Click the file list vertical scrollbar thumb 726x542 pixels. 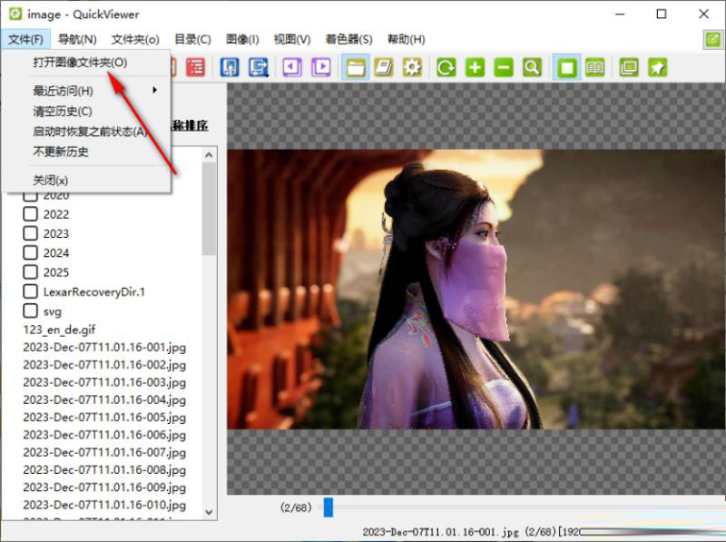[x=209, y=209]
